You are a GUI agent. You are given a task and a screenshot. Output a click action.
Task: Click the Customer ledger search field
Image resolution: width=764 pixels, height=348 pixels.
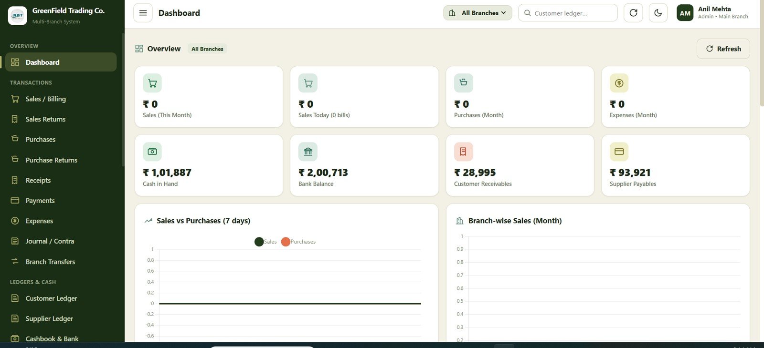point(568,13)
